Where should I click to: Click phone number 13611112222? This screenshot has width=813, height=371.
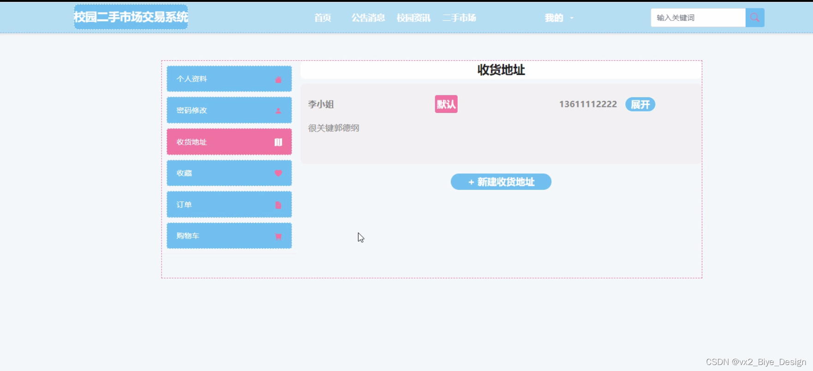tap(588, 104)
